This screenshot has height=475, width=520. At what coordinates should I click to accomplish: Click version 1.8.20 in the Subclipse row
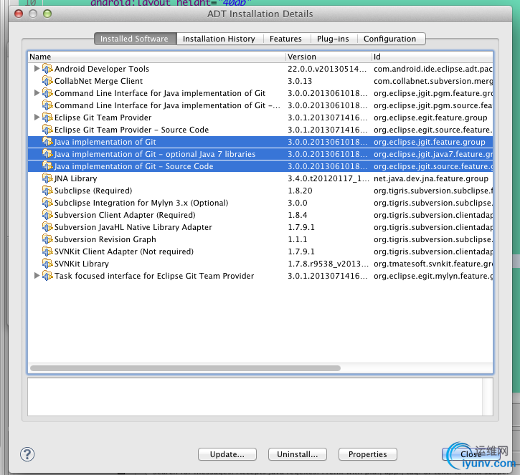coord(300,191)
